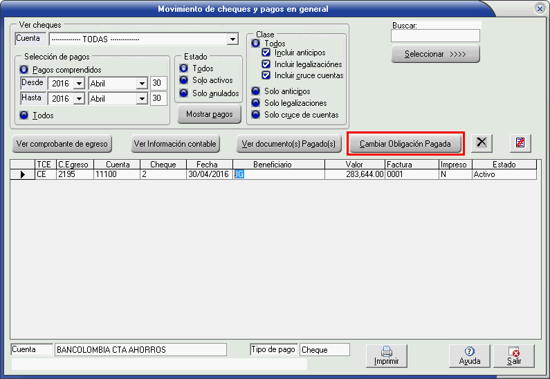
Task: Toggle Incluir anticipos checkbox
Action: (266, 53)
